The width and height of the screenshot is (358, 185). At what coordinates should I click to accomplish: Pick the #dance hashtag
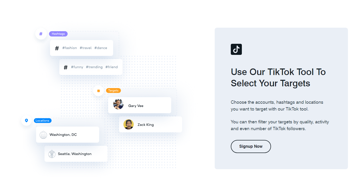point(101,48)
